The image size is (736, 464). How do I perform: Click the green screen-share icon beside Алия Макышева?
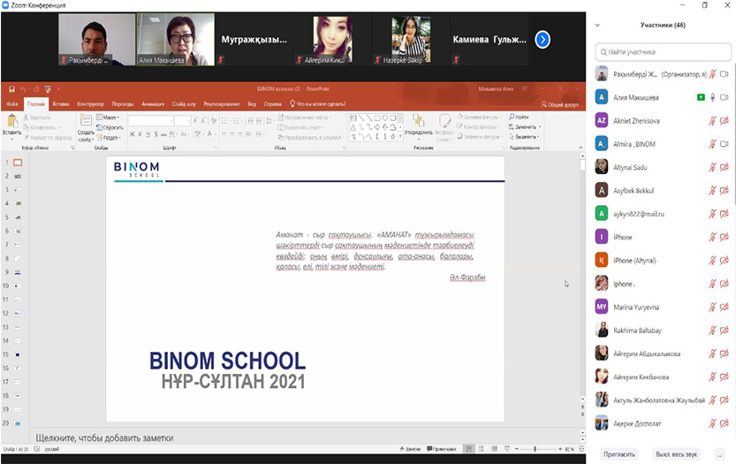click(701, 97)
